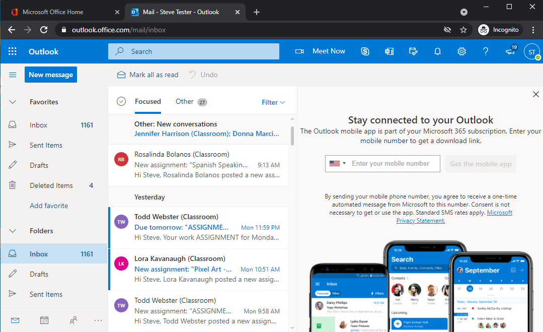Click the third-party cookies eye icon in address bar

click(447, 30)
